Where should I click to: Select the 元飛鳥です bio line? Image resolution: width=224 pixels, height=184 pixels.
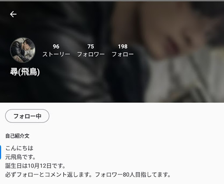[20, 157]
